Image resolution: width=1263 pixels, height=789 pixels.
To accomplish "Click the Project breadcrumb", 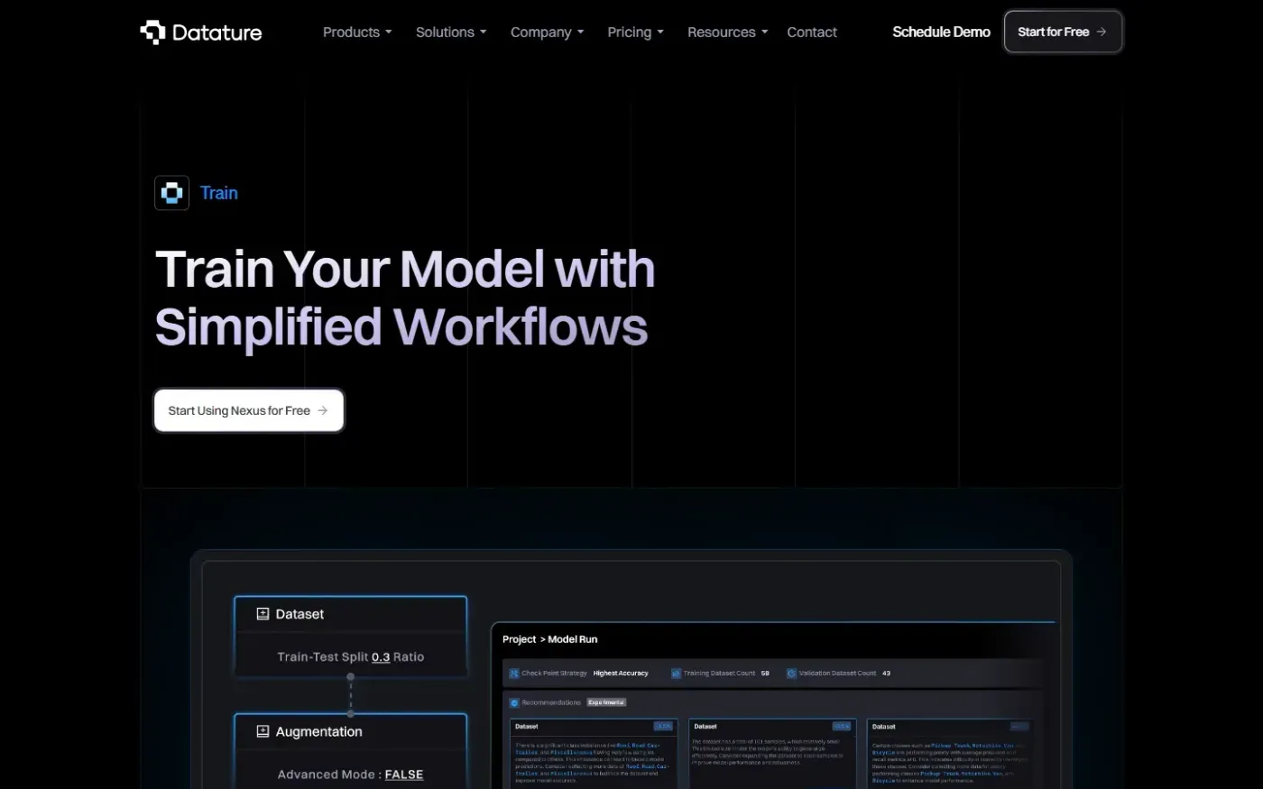I will click(520, 639).
